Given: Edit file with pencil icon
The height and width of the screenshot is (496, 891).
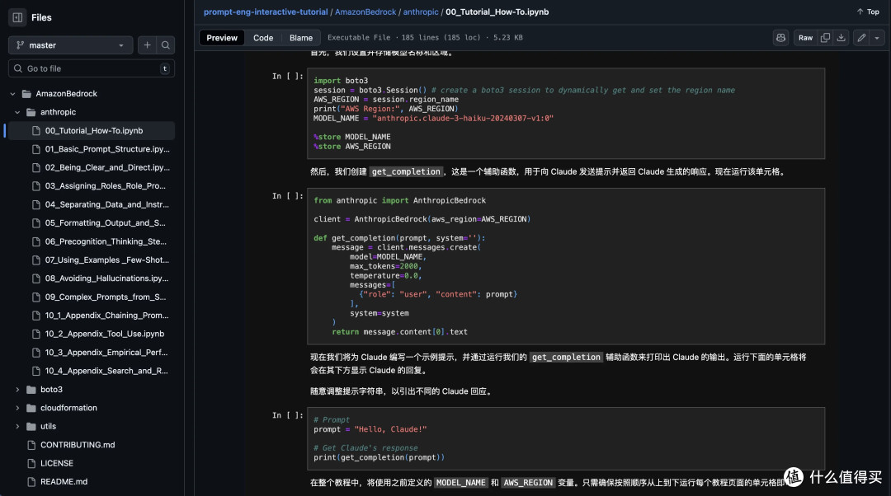Looking at the screenshot, I should pos(861,38).
